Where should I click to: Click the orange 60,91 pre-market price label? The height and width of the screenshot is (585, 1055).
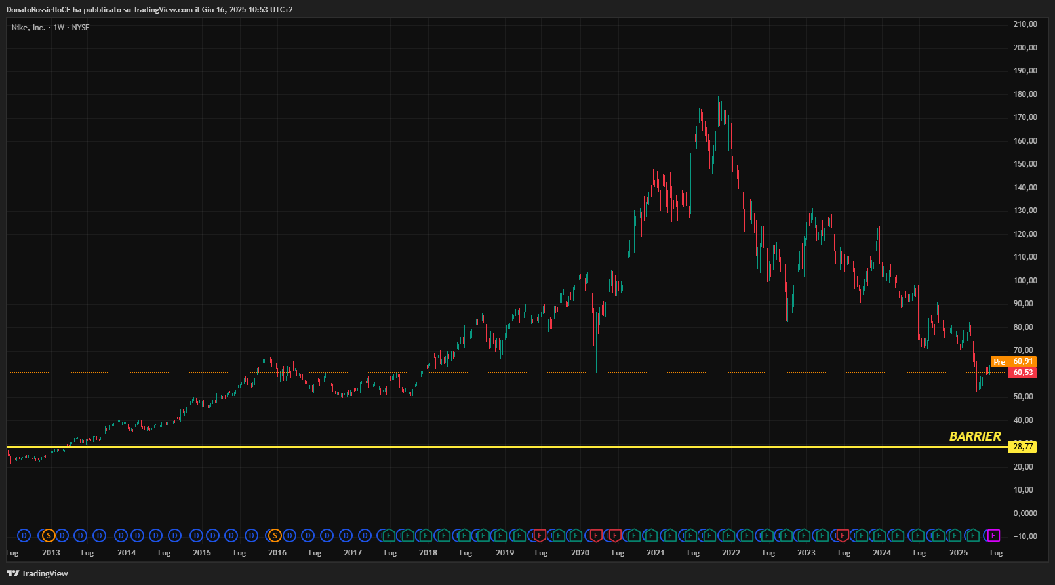click(x=1023, y=361)
